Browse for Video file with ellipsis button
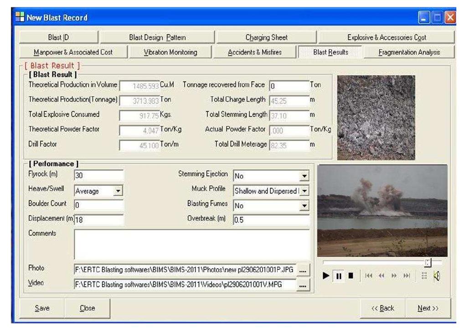The height and width of the screenshot is (328, 464). pyautogui.click(x=303, y=285)
